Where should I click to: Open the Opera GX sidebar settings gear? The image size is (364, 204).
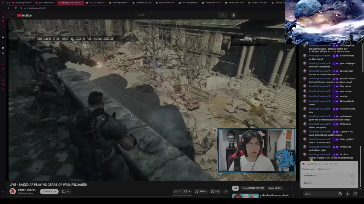pyautogui.click(x=3, y=89)
